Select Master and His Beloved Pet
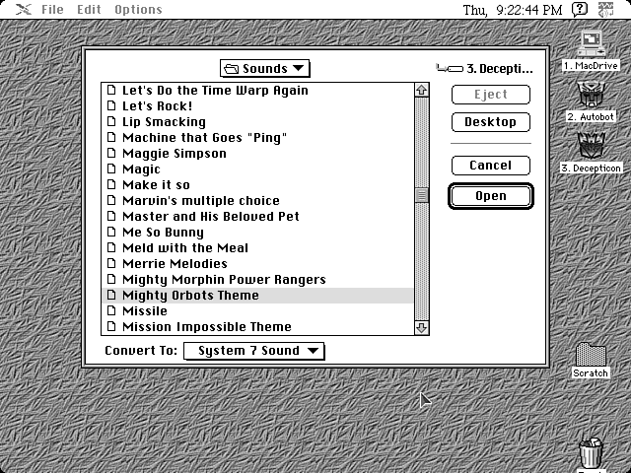The height and width of the screenshot is (473, 631). (257, 217)
